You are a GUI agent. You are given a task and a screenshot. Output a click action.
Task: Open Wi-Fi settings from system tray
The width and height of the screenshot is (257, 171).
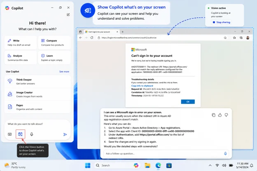coord(217,165)
